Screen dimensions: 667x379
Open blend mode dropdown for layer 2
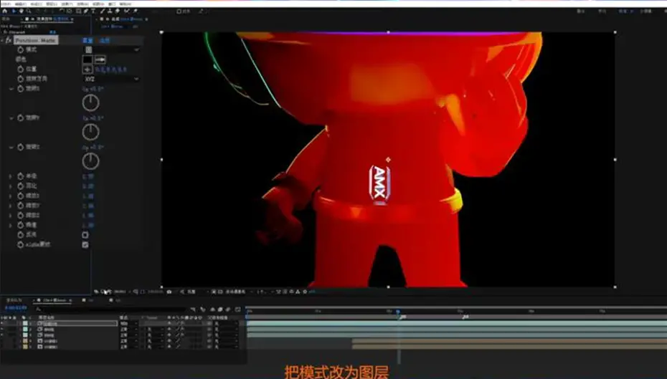[129, 330]
